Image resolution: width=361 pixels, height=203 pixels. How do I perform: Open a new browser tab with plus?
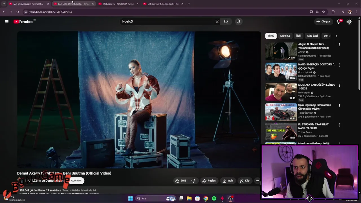[189, 4]
